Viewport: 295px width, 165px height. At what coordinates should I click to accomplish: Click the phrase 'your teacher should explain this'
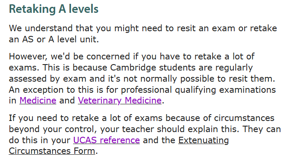169,129
